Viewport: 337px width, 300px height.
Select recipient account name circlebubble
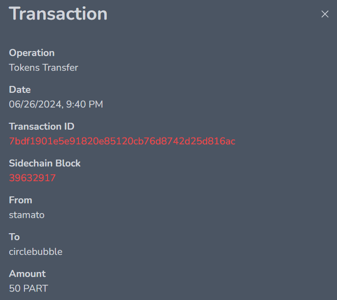(x=36, y=252)
